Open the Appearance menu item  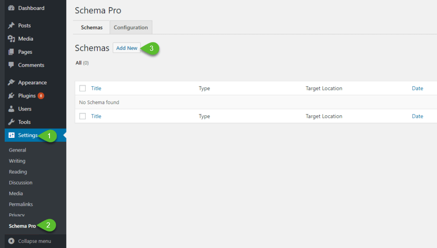pyautogui.click(x=32, y=82)
